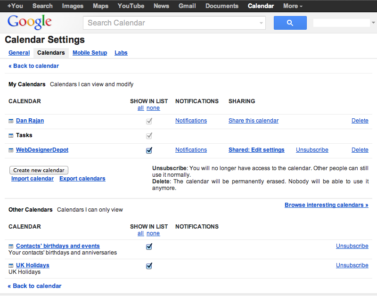377x296 pixels.
Task: Open Contacts' birthdays and events link
Action: pyautogui.click(x=57, y=246)
